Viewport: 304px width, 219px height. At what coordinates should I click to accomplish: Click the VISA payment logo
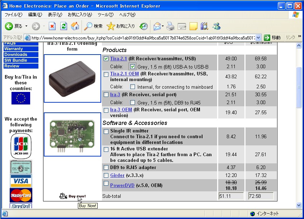click(x=21, y=181)
